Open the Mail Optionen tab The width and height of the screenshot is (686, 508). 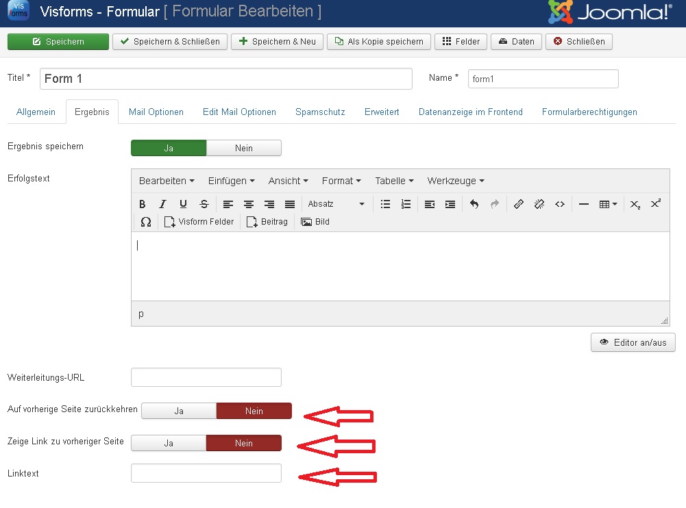[156, 111]
